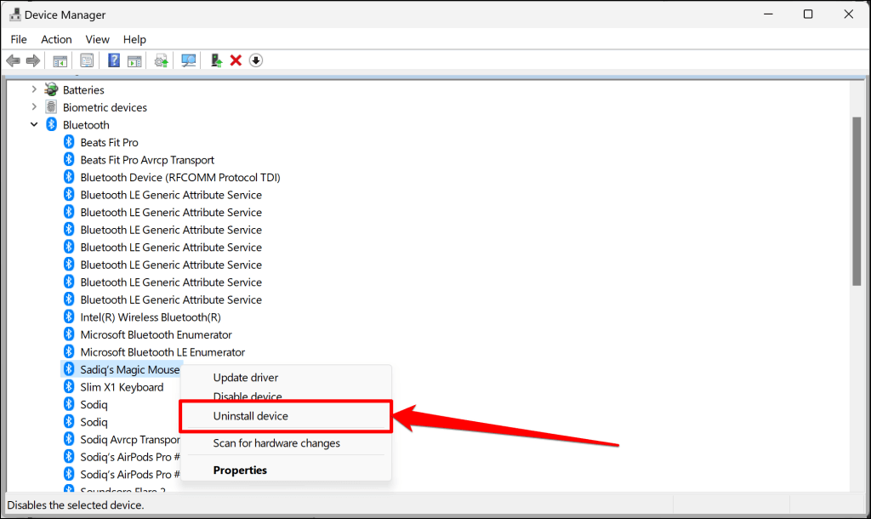Select Slim X1 Keyboard device
The width and height of the screenshot is (871, 519).
122,387
